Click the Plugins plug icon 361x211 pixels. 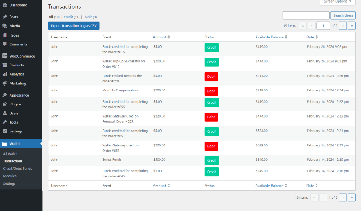5,104
